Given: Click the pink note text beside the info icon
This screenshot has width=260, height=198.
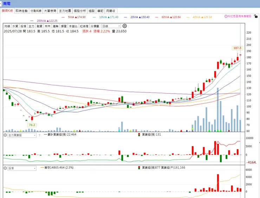Looking at the screenshot, I should pyautogui.click(x=239, y=16).
